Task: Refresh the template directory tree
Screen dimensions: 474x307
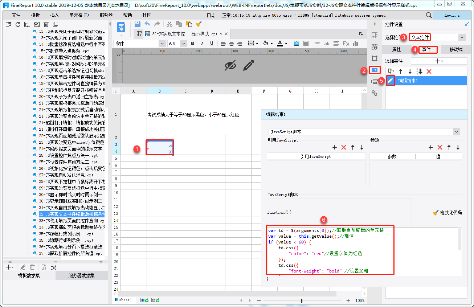Action: click(x=18, y=24)
